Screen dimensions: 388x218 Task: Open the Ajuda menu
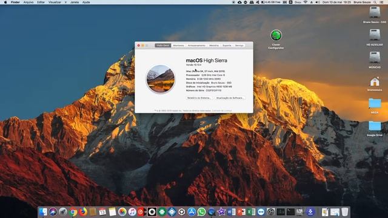pos(86,2)
